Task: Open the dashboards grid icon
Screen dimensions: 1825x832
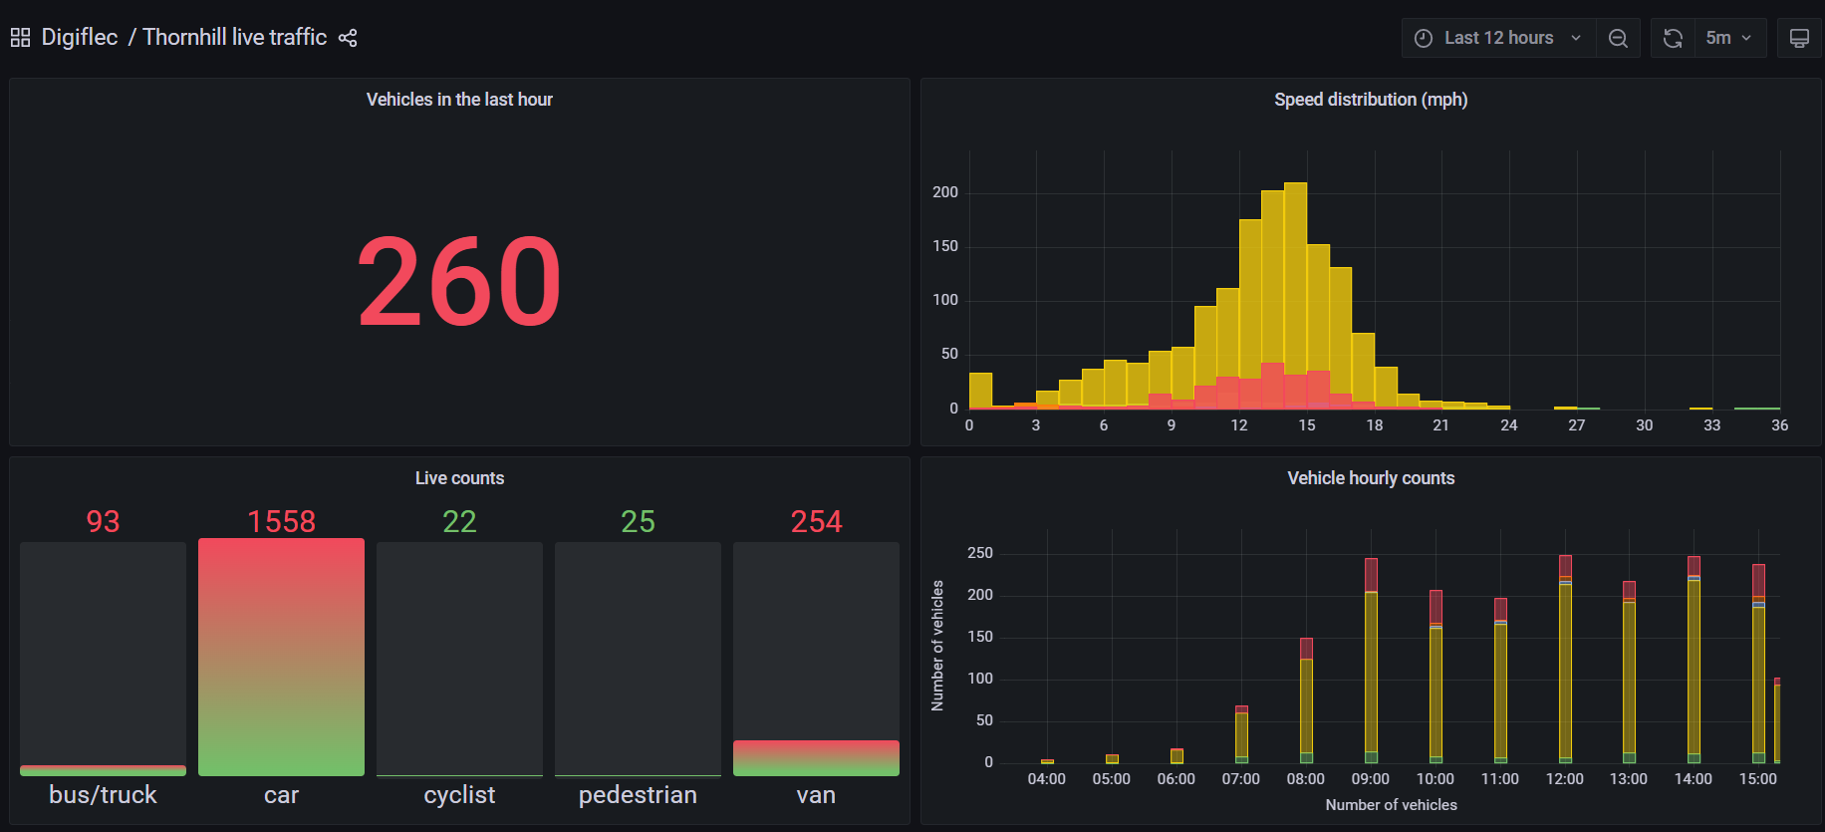Action: (20, 38)
